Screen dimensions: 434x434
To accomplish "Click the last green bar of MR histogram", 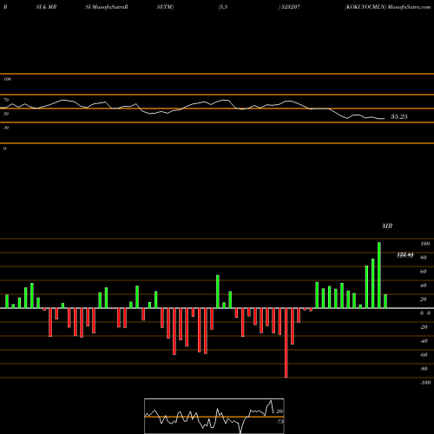I will point(385,301).
